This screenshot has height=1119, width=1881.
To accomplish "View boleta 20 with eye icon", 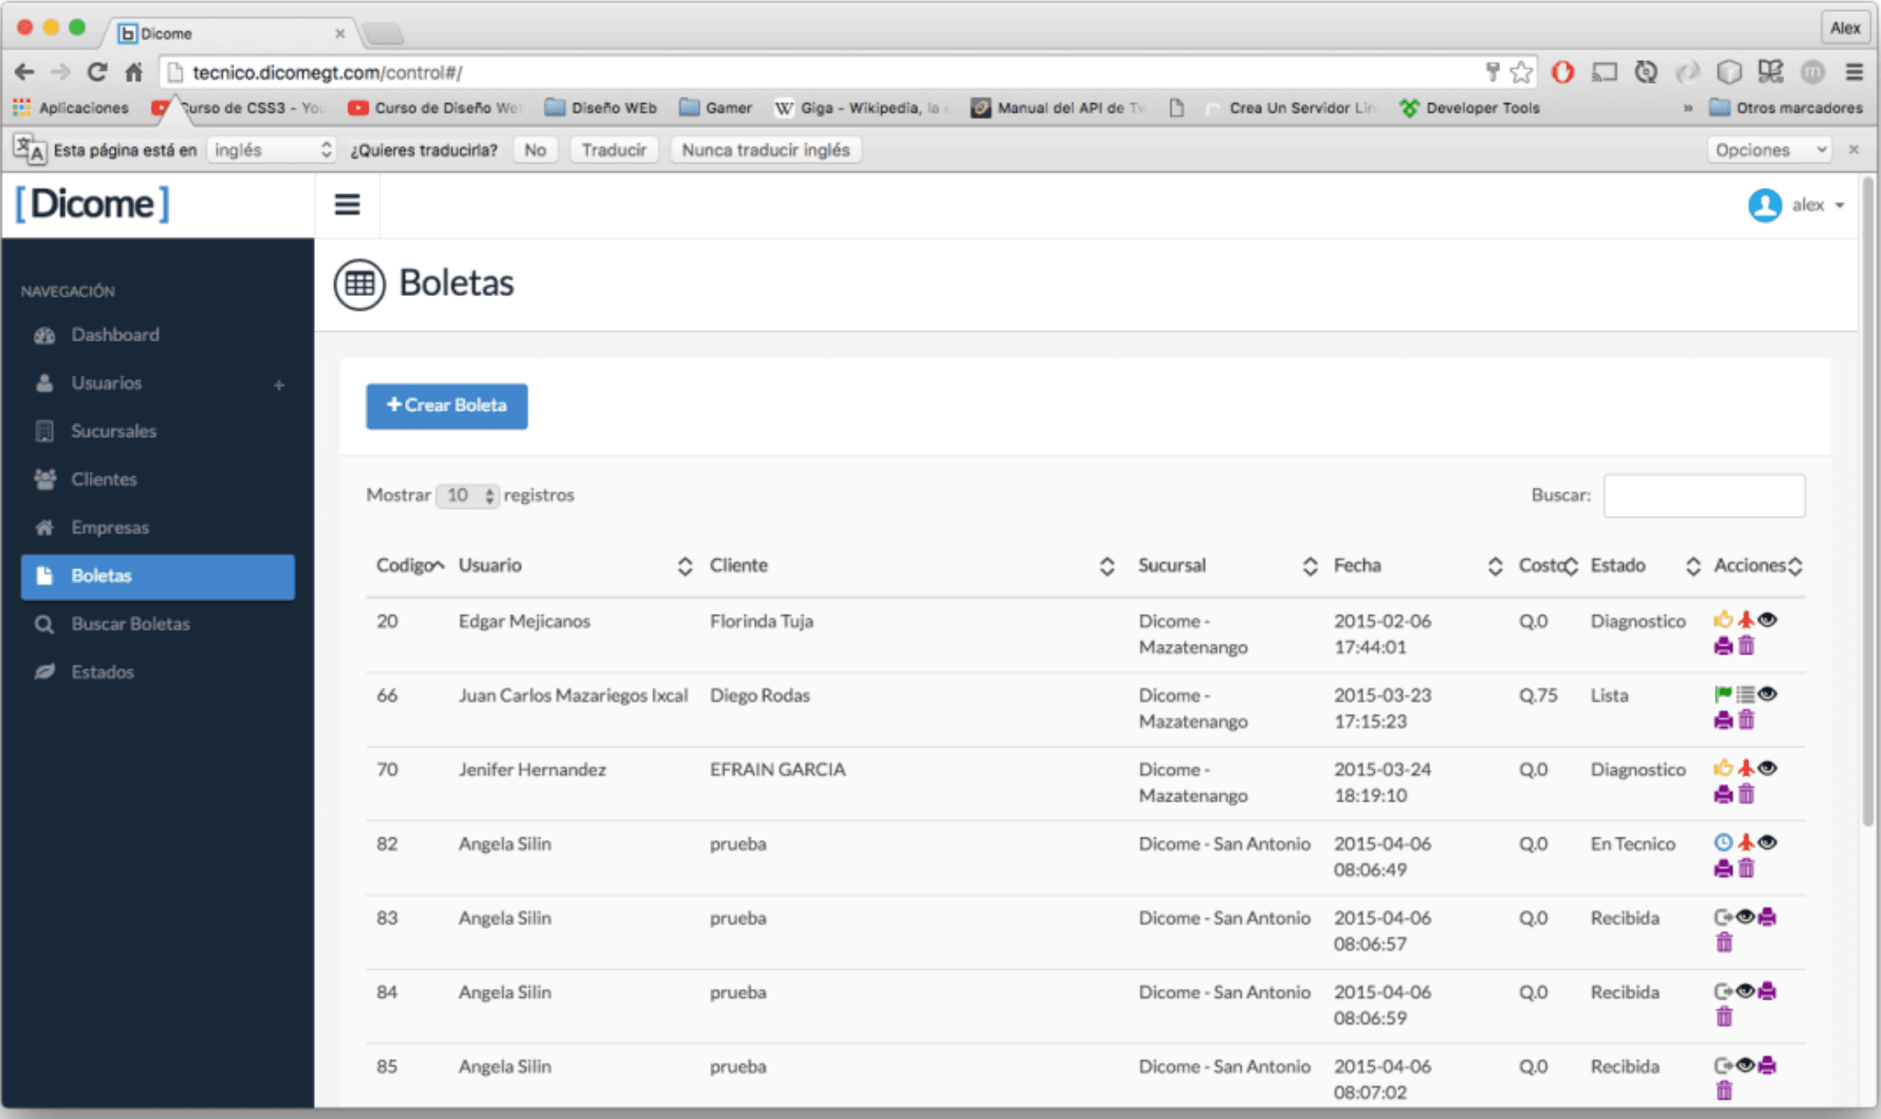I will click(1767, 620).
